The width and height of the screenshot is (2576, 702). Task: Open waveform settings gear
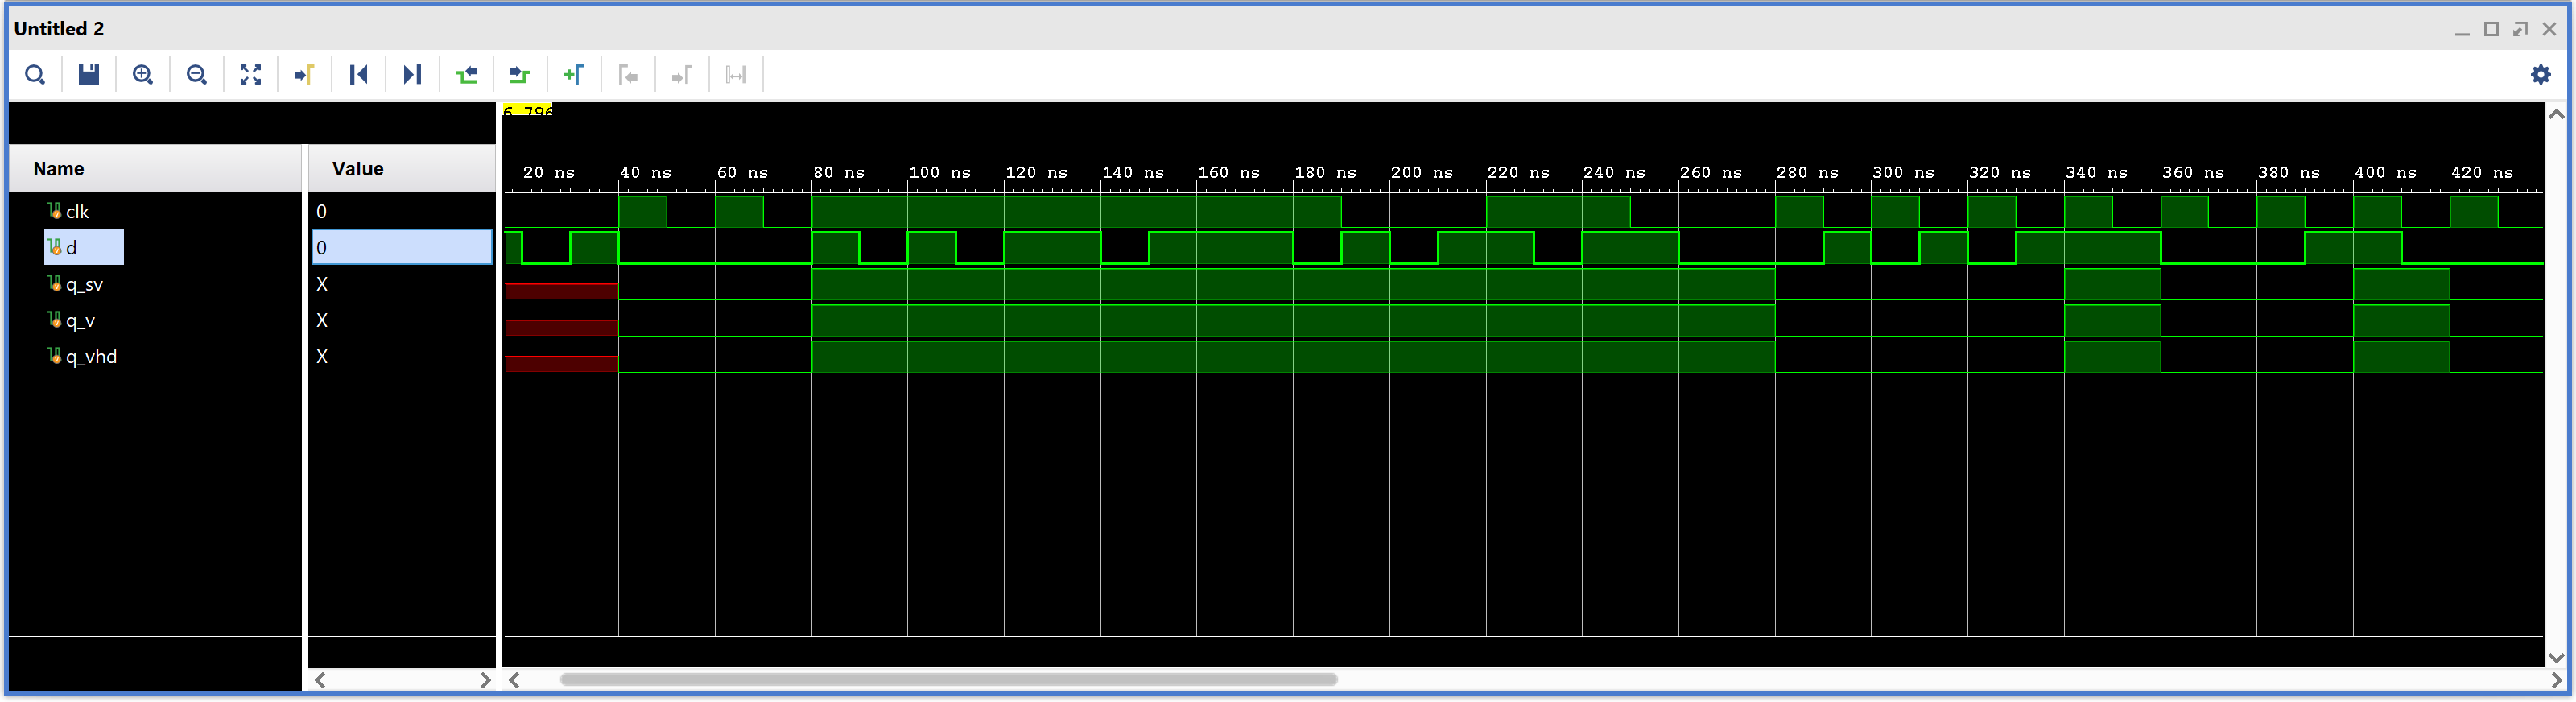pos(2540,75)
